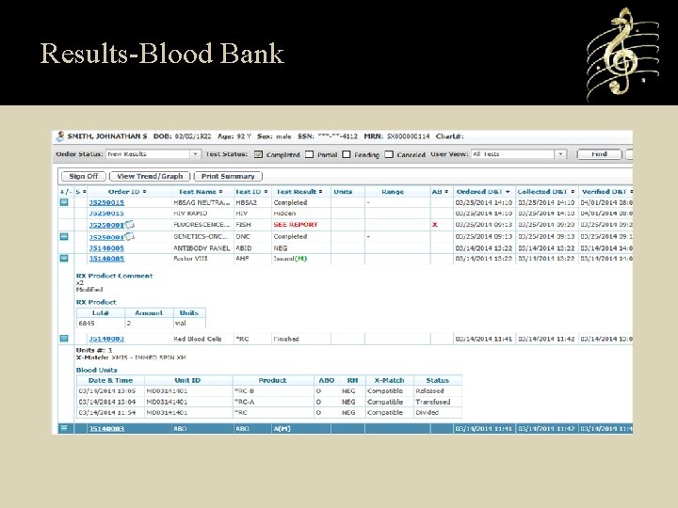This screenshot has width=678, height=508.
Task: Open order J5140005 link on the ANTIBODY PANEL row
Action: [106, 248]
